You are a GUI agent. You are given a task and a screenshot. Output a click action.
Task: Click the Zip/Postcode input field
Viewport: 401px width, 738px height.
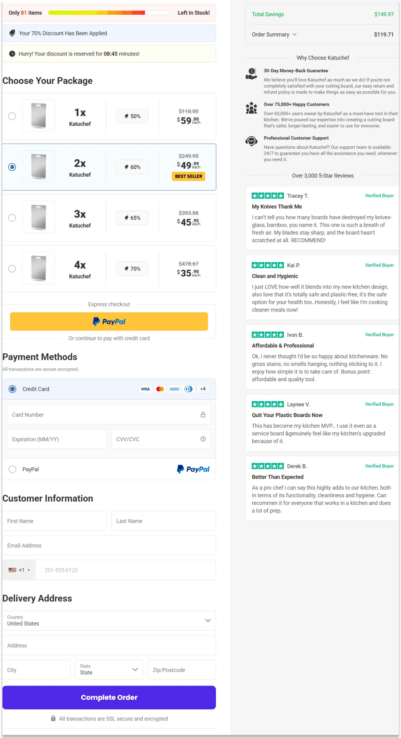182,670
